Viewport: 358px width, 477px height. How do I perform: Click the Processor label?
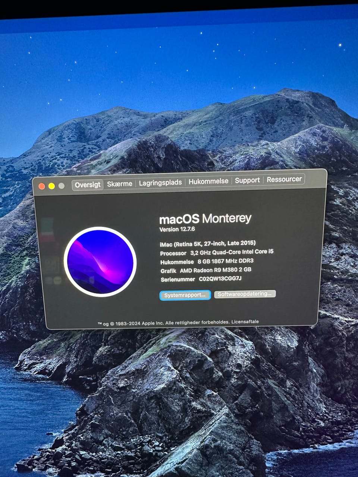(x=173, y=253)
